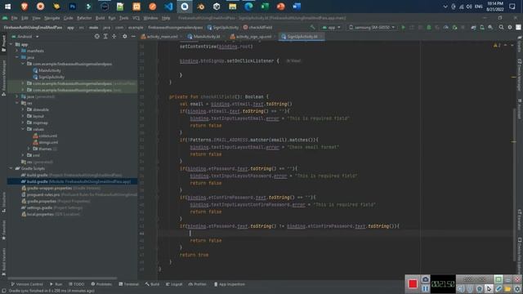Click the editor's vertical scrollbar
The image size is (523, 294).
(x=514, y=185)
